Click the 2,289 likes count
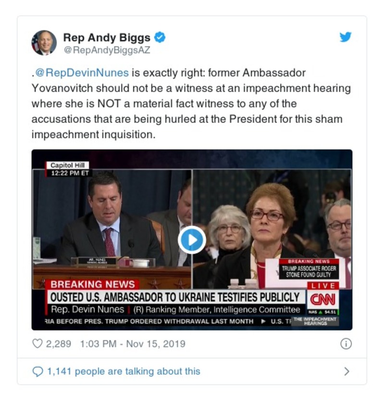The height and width of the screenshot is (404, 384). click(59, 344)
